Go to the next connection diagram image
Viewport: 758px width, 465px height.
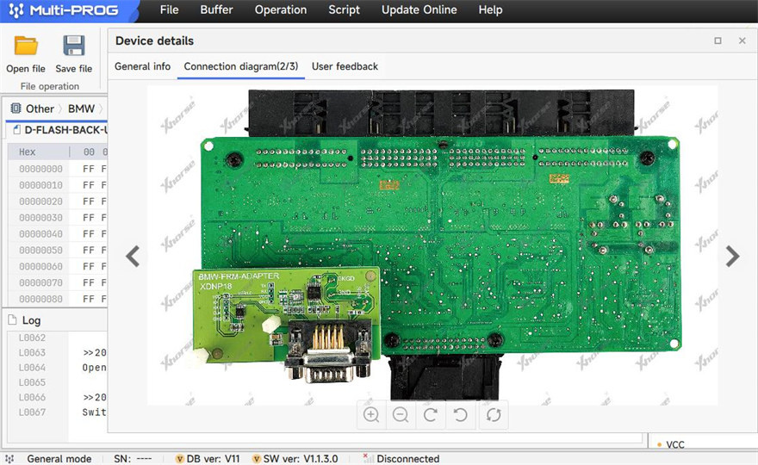click(x=732, y=257)
